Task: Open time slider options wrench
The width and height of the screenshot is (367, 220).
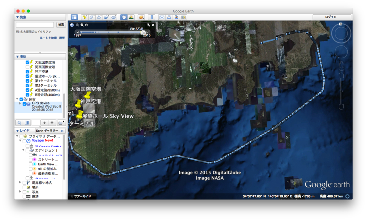Action: 148,25
